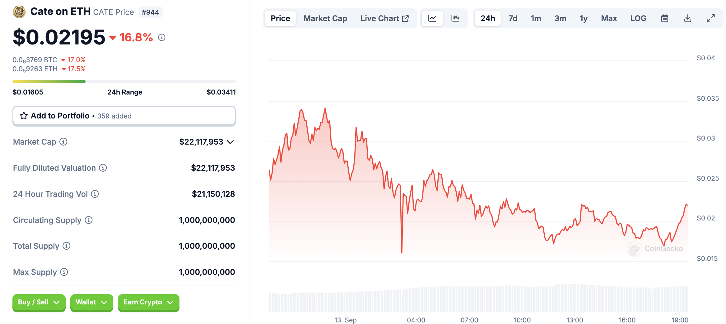Select the Price chart tab

click(x=280, y=18)
